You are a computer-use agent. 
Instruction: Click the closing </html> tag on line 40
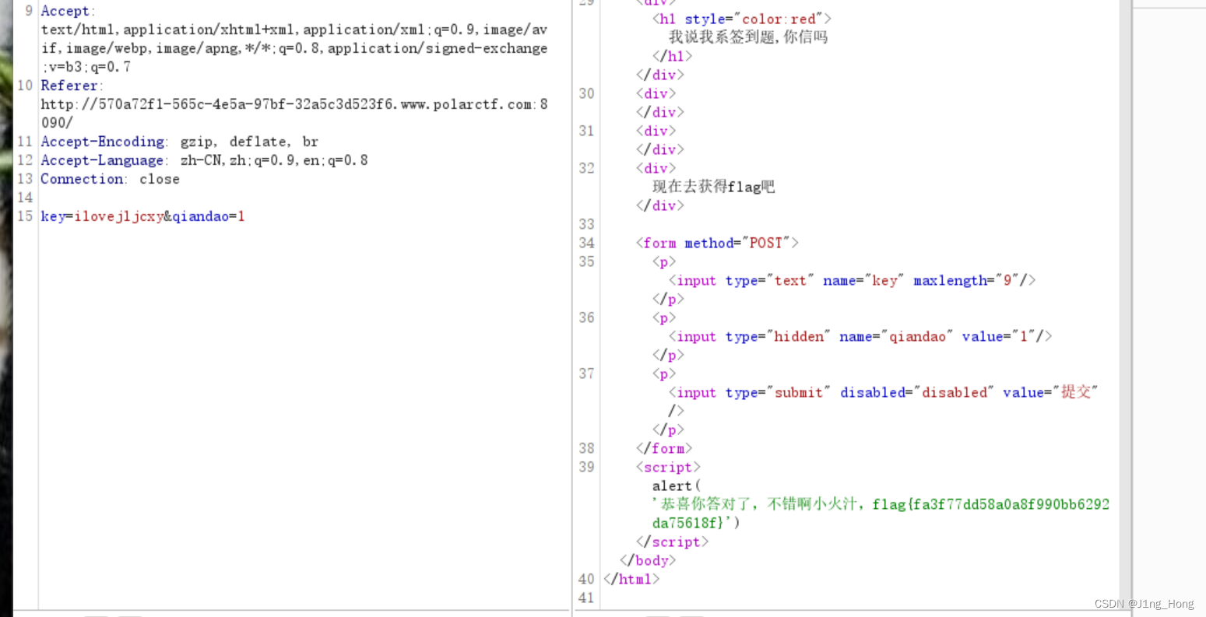(x=631, y=579)
